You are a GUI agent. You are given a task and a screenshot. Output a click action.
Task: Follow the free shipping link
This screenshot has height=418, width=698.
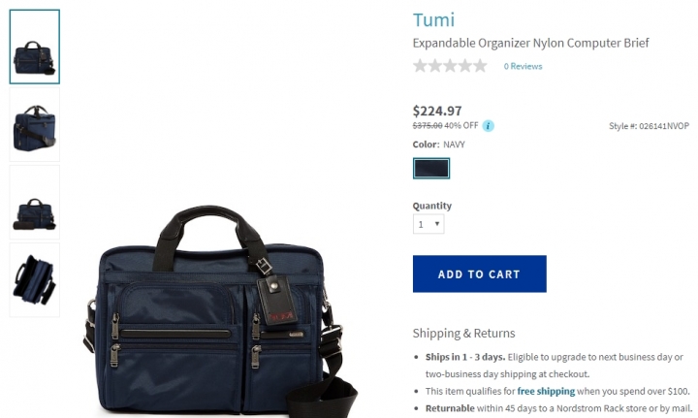(546, 391)
